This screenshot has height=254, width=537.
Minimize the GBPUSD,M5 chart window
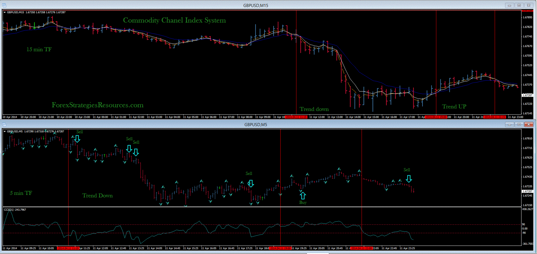(x=510, y=124)
